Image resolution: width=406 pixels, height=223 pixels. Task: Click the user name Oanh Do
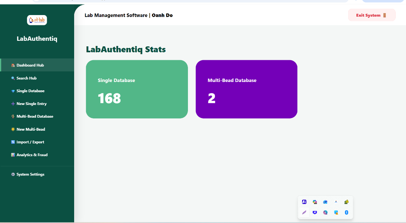coord(162,15)
